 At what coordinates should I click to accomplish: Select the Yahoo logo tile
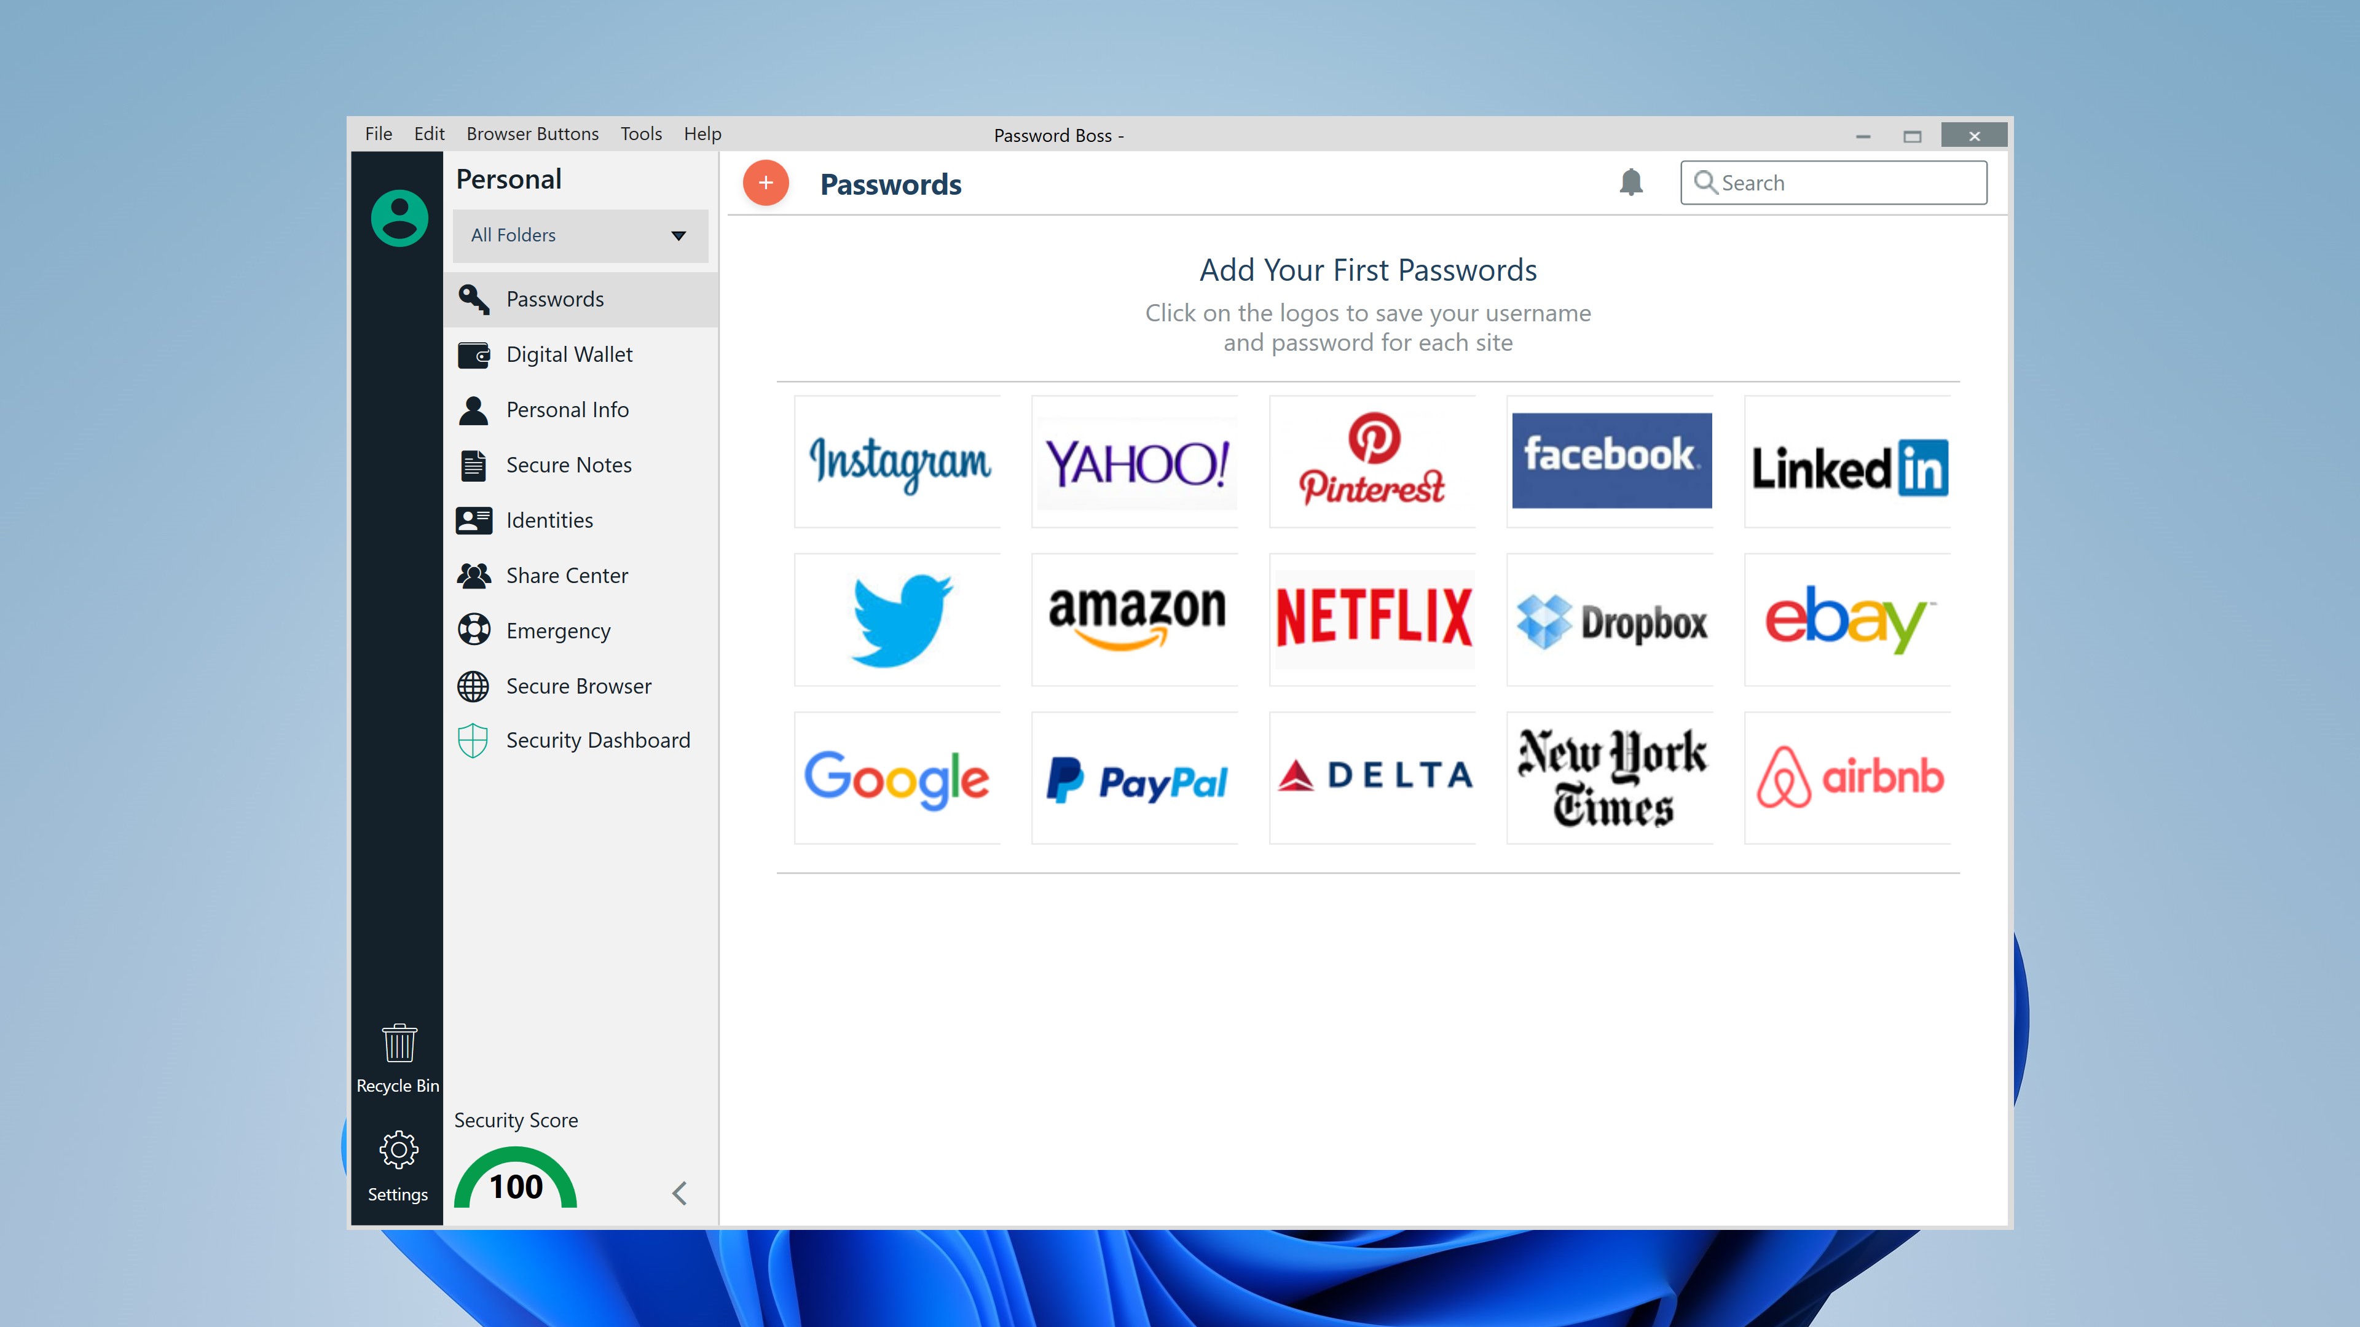1135,461
